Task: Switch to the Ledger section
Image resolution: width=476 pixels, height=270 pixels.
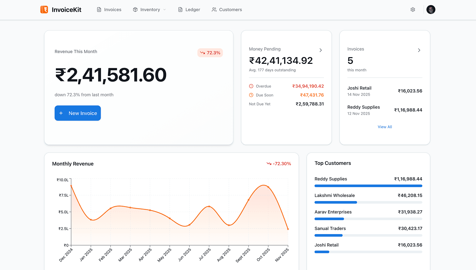Action: pos(189,10)
